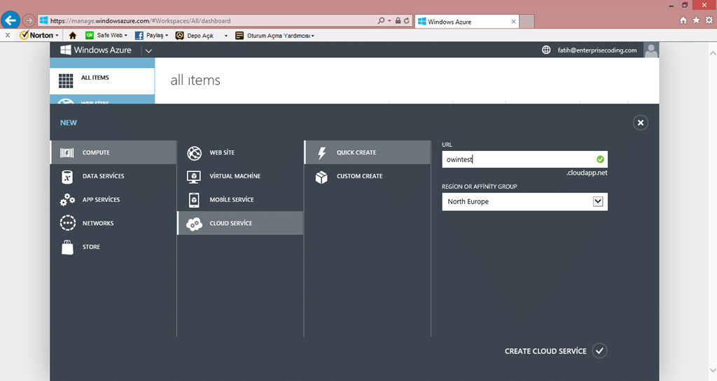Open Favorites star icon
The image size is (717, 381).
pos(696,20)
